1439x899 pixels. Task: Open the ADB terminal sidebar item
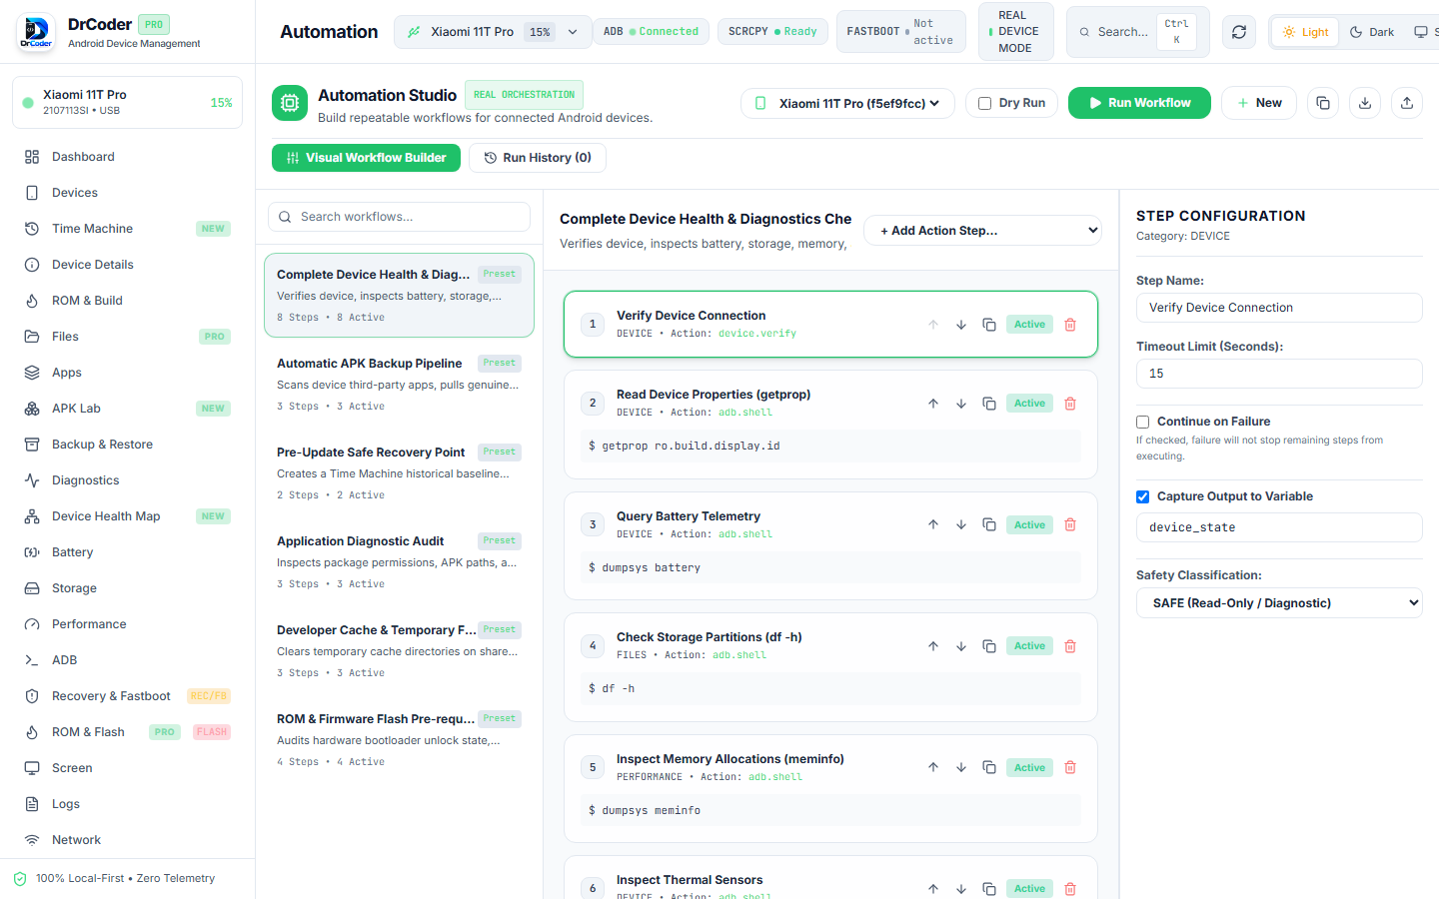click(127, 660)
